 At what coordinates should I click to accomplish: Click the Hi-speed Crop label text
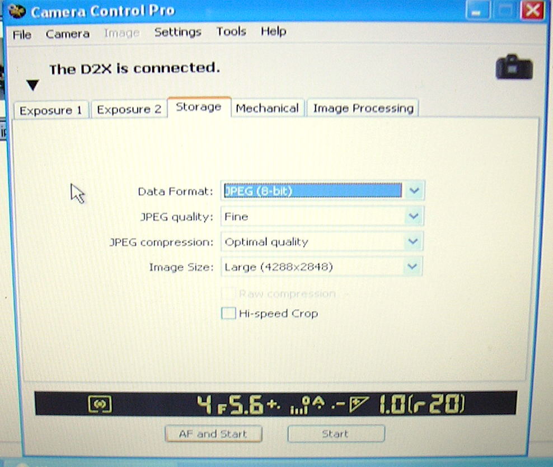coord(279,313)
